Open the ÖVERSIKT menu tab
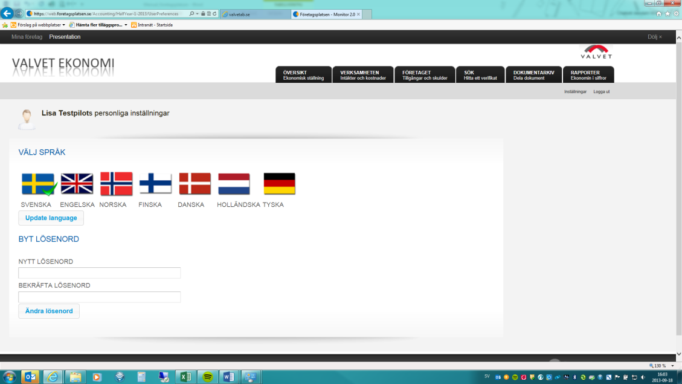Viewport: 682px width, 384px height. click(304, 74)
